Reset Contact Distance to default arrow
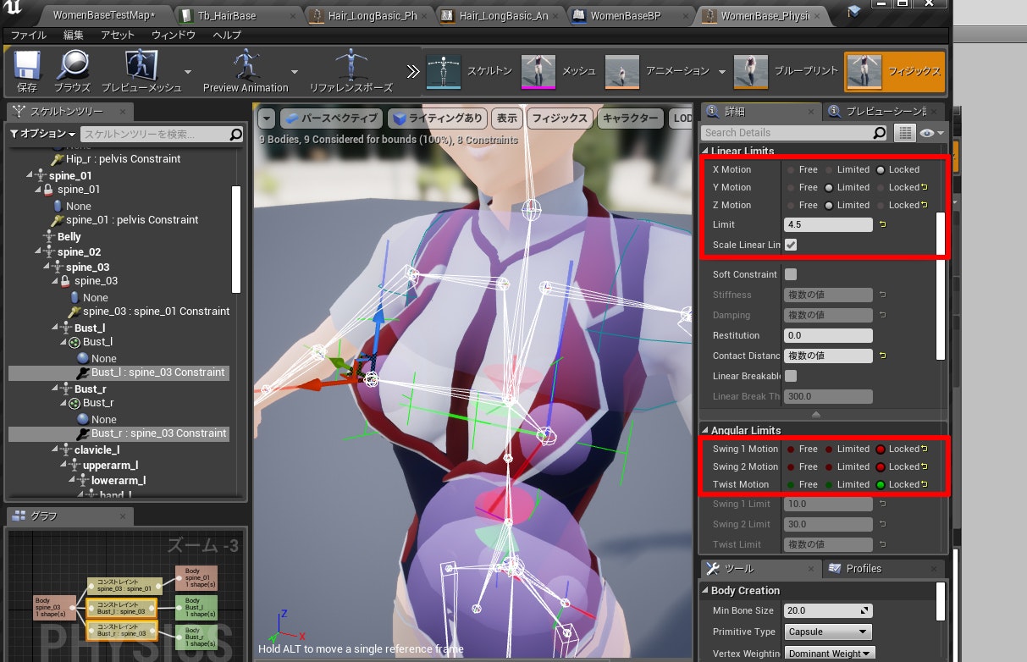The height and width of the screenshot is (662, 1027). point(883,356)
